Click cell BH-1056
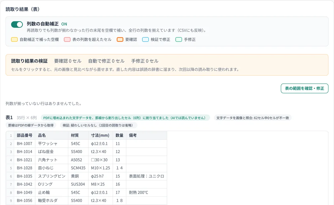Screen dimensions: 334x205 [24, 201]
